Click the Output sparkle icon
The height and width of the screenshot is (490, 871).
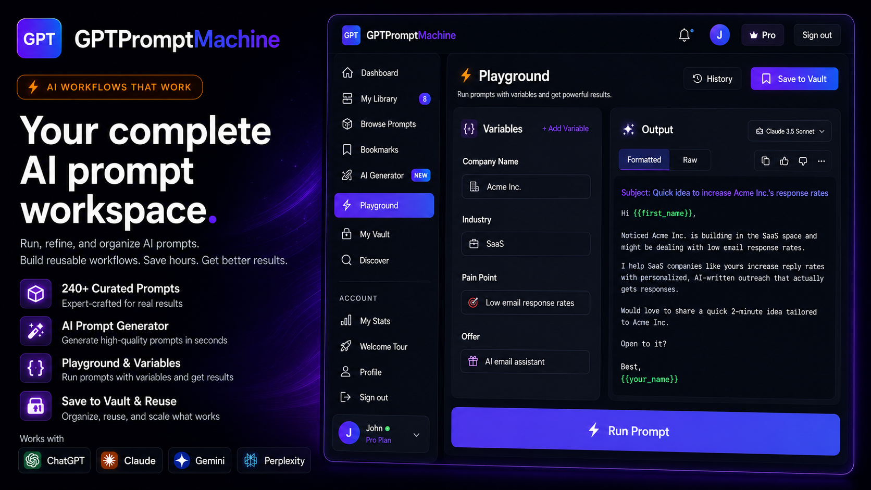coord(628,129)
